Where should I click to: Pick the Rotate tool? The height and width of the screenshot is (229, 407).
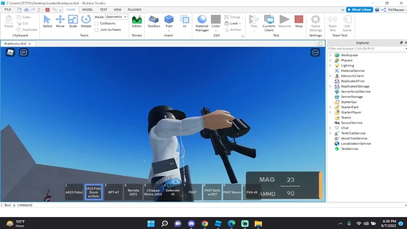click(x=86, y=21)
